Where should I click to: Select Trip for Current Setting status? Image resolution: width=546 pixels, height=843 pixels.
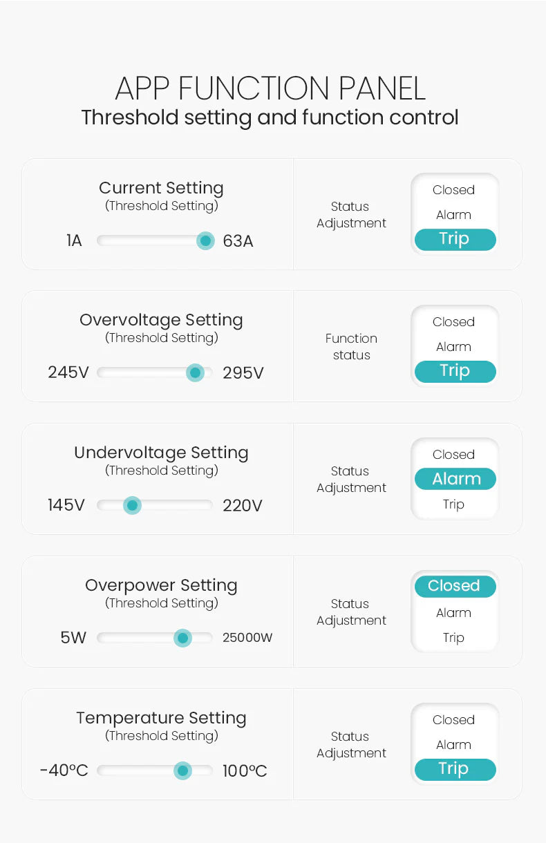tap(455, 239)
